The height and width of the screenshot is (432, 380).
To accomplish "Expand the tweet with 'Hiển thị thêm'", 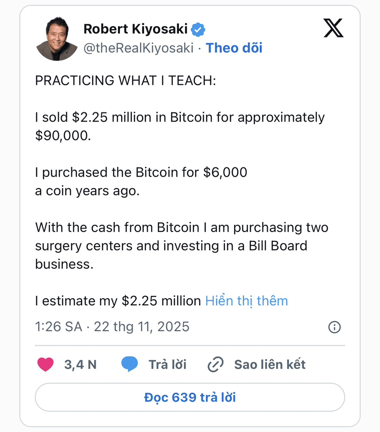I will point(246,301).
